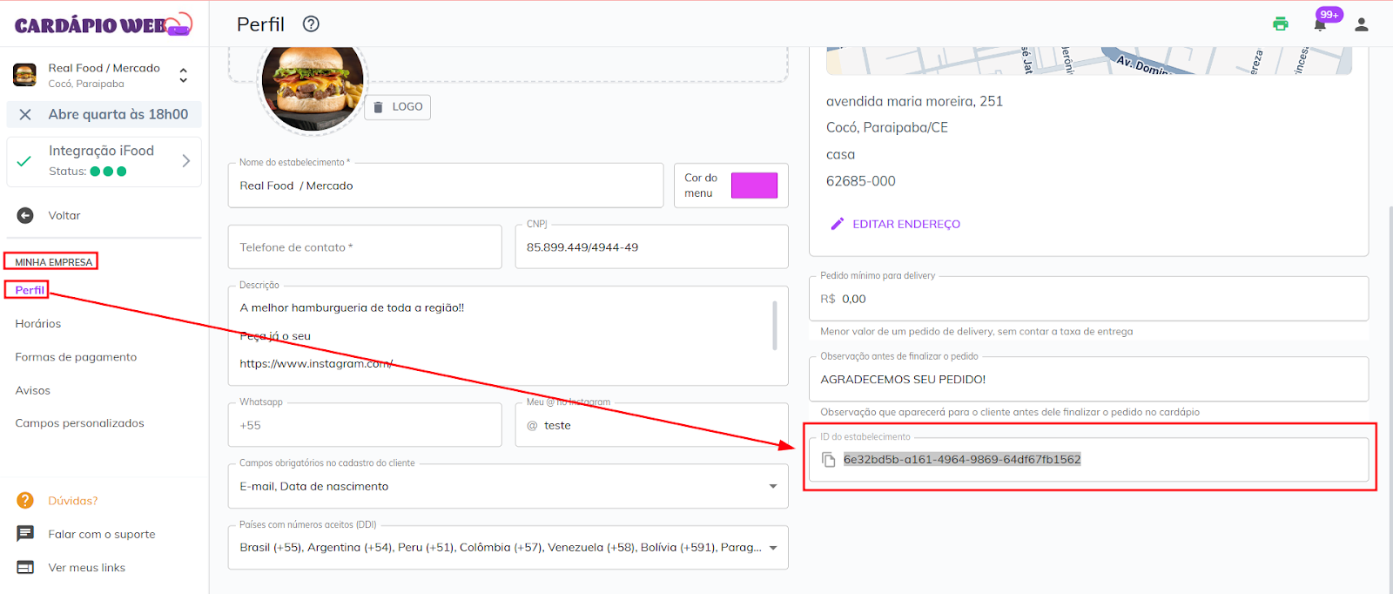Click the Dúvidas question mark icon
This screenshot has height=594, width=1393.
point(25,501)
